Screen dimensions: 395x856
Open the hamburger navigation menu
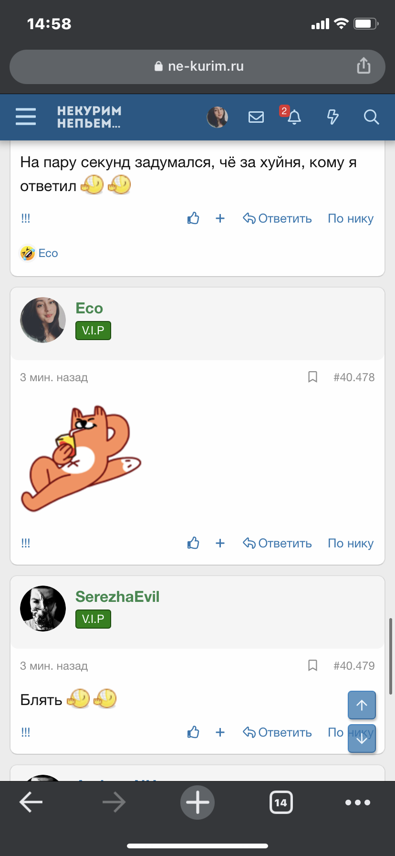[x=26, y=117]
